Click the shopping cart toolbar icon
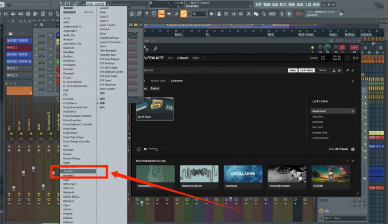 289,14
